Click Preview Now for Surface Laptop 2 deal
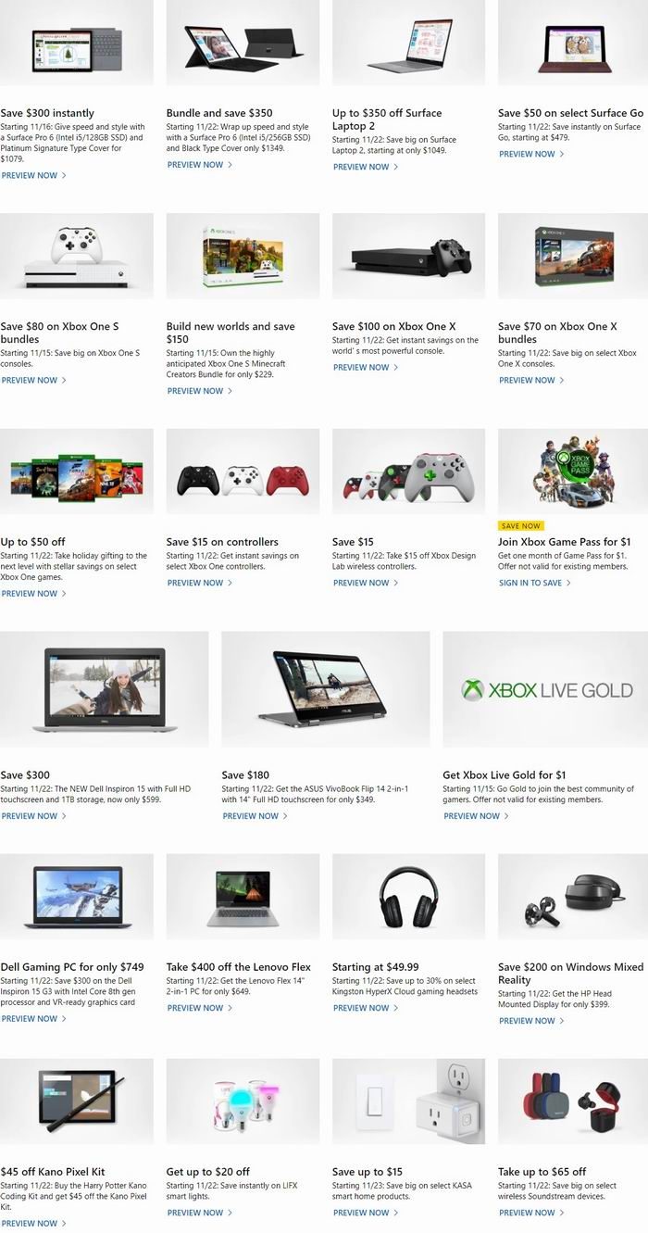Screen dimensions: 648x1233 pos(366,167)
